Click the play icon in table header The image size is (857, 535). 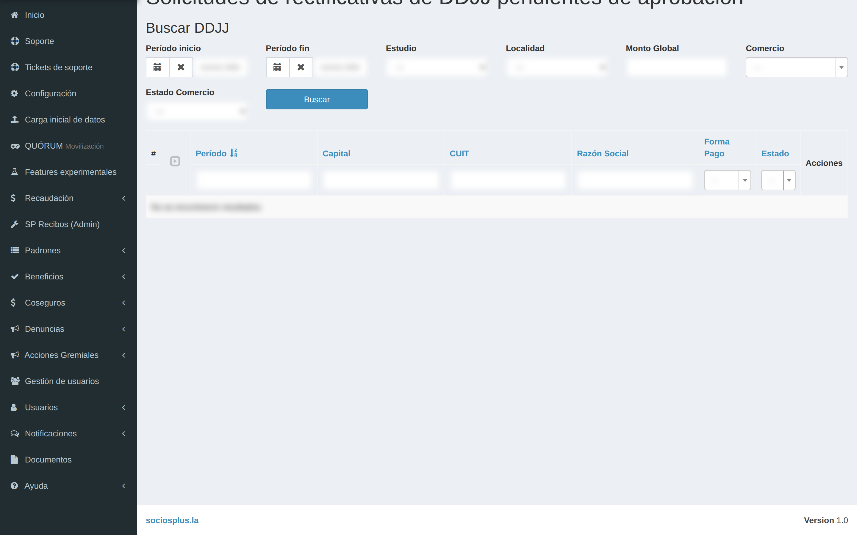(x=175, y=161)
